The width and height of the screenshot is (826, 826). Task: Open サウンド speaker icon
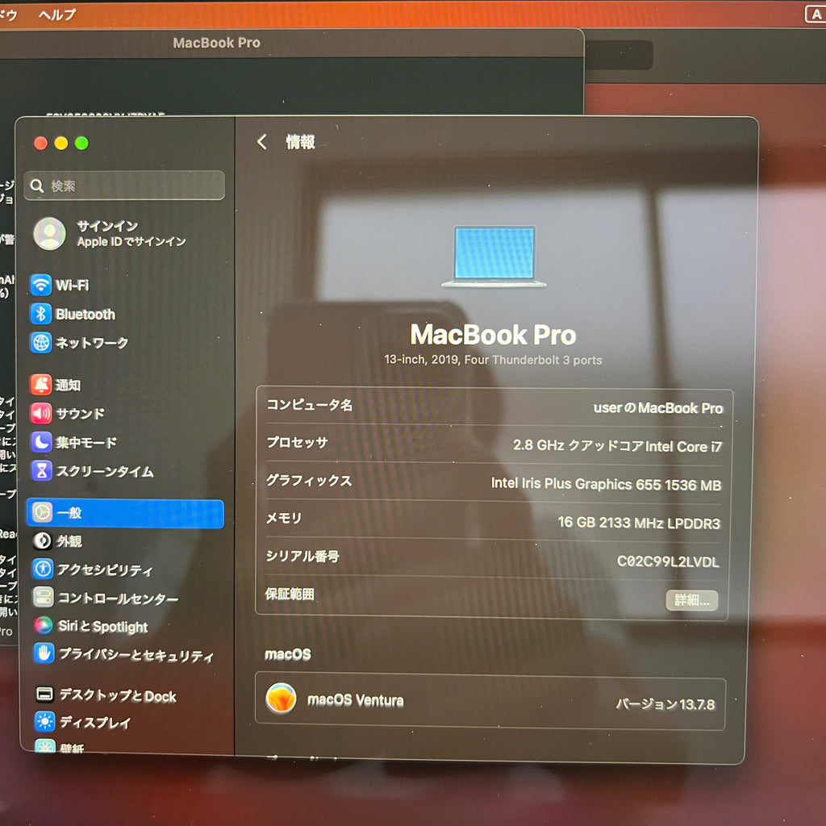pyautogui.click(x=41, y=414)
